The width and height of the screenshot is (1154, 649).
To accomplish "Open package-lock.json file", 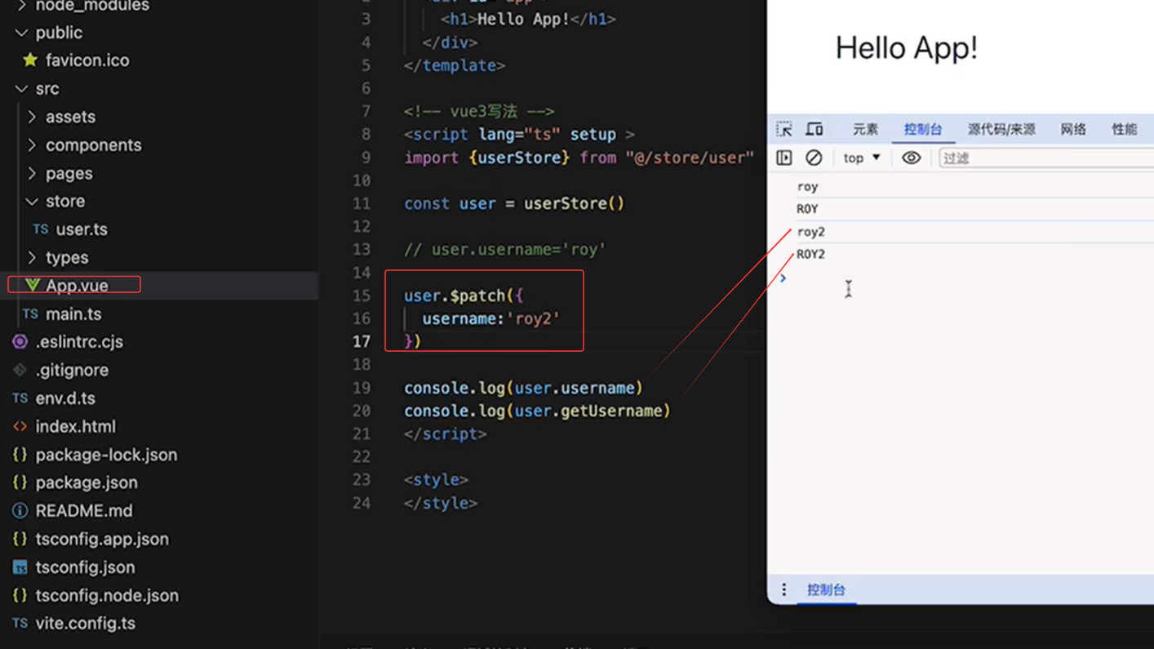I will [x=106, y=455].
